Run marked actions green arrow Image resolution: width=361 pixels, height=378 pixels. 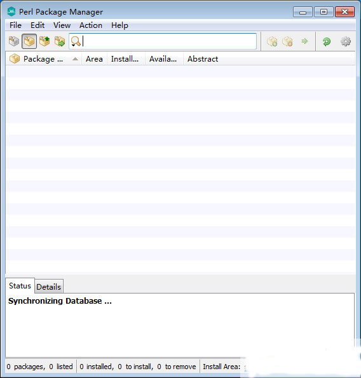pyautogui.click(x=304, y=41)
